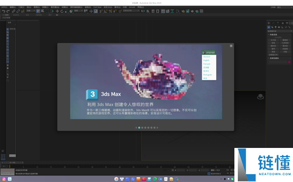Image resolution: width=293 pixels, height=182 pixels.
Task: Switch to the Hierarchy command panel tab
Action: (278, 23)
